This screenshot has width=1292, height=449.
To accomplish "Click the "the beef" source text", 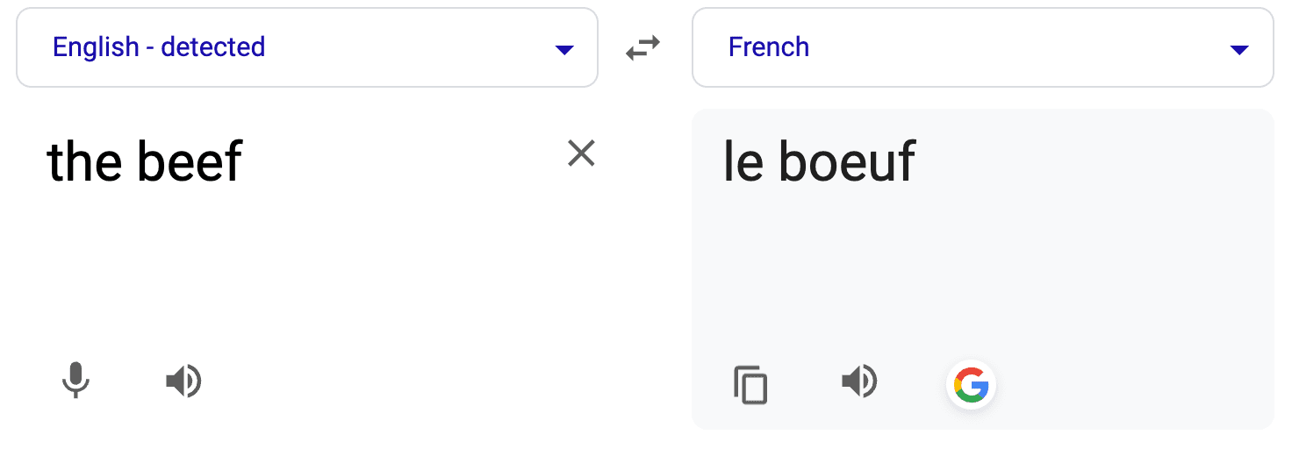I will pos(145,162).
